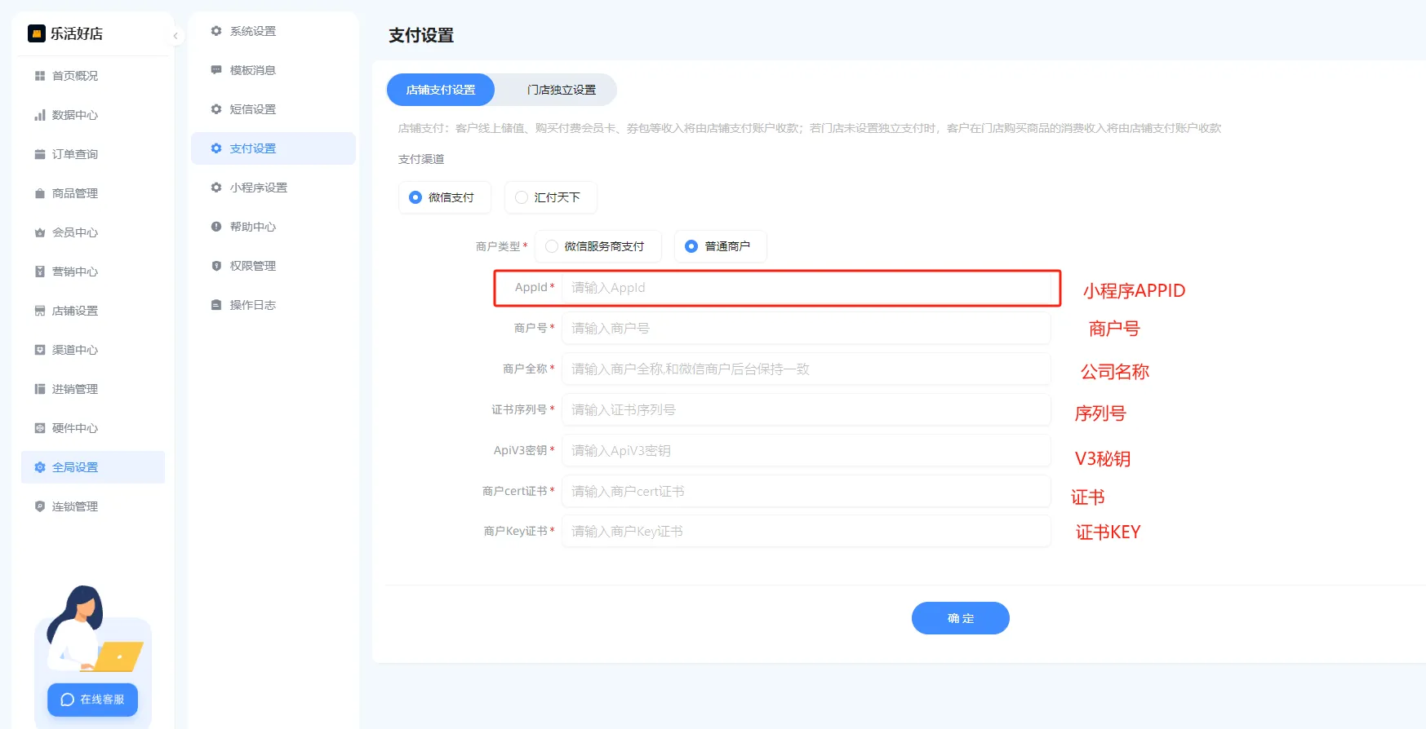
Task: Click the 权限管理 shield icon
Action: pyautogui.click(x=216, y=266)
